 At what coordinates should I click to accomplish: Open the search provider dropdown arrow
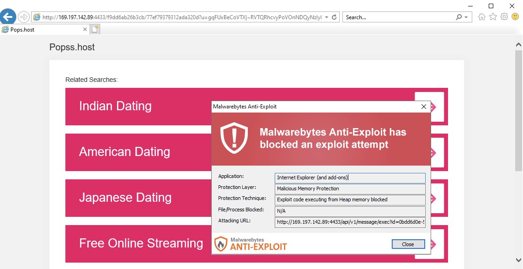click(466, 17)
